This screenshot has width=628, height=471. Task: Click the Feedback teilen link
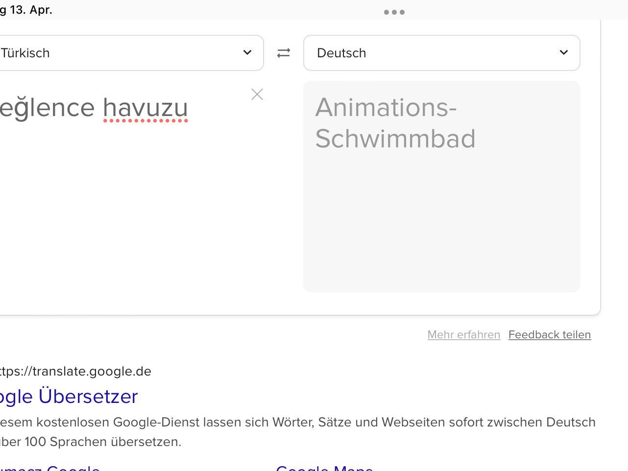[x=550, y=335]
